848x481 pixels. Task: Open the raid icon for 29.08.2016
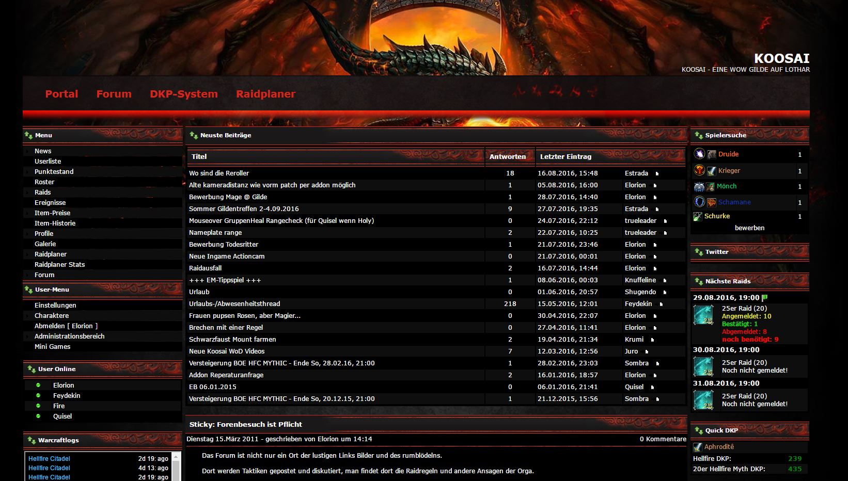703,315
